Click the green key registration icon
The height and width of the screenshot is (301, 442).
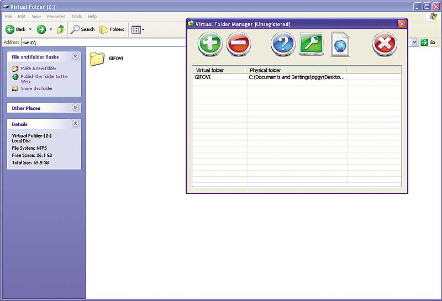coord(311,44)
